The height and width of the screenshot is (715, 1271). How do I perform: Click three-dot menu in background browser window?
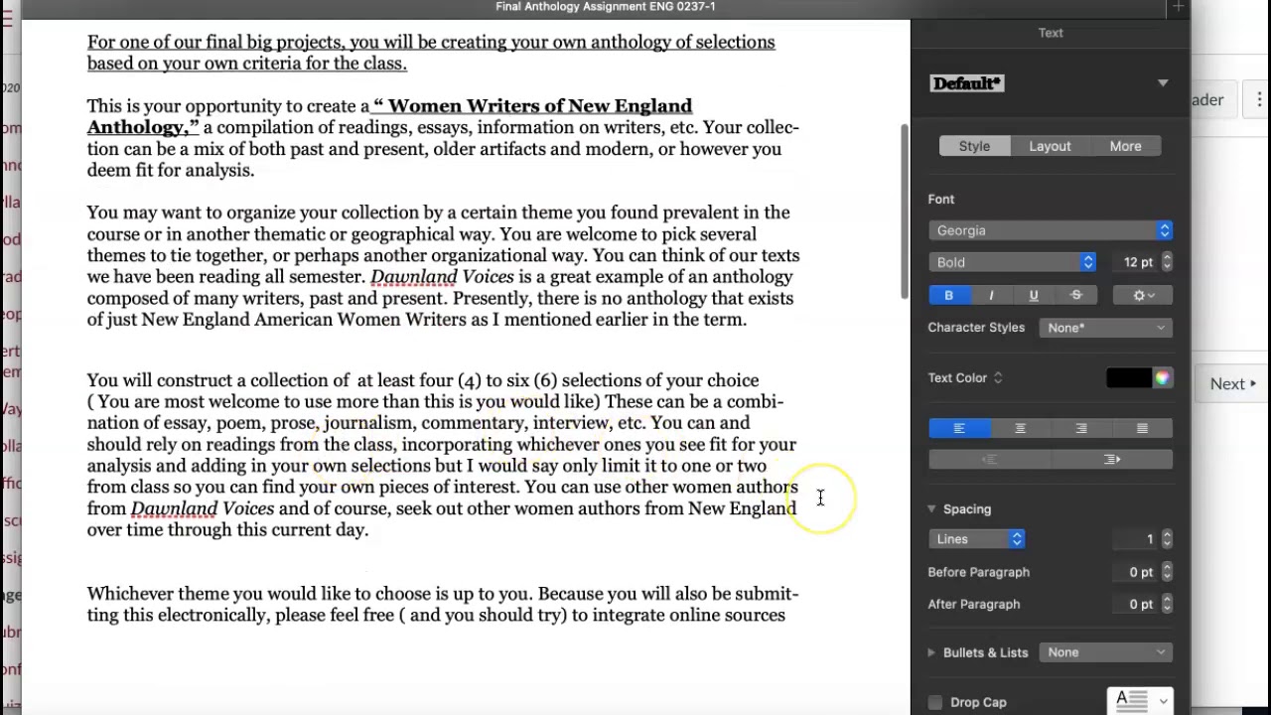[x=1259, y=99]
